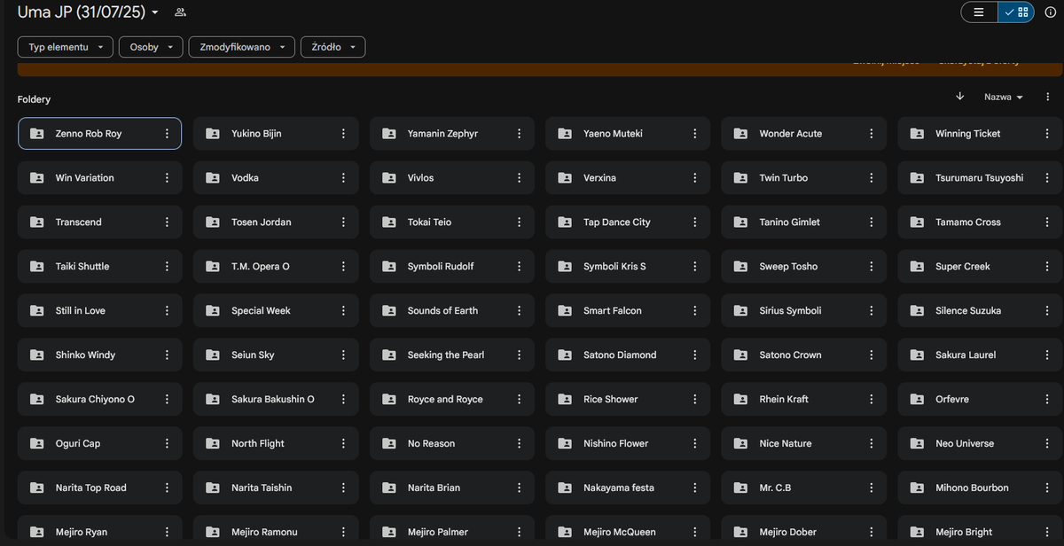Open more actions for Tamamo Cross

pyautogui.click(x=1047, y=222)
